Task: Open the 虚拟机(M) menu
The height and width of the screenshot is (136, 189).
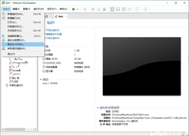Action: click(39, 9)
